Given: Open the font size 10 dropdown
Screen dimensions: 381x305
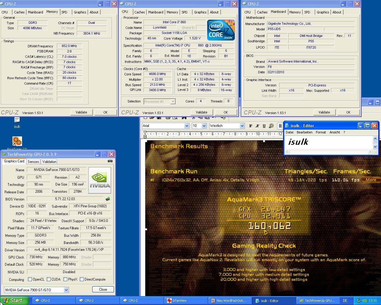Looking at the screenshot, I should click(204, 126).
